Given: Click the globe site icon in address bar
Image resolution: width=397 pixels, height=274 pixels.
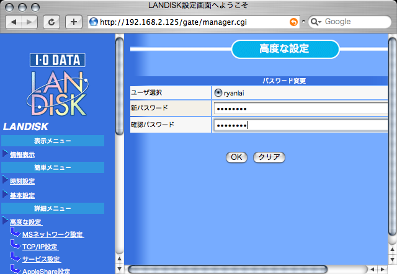Looking at the screenshot, I should 94,22.
